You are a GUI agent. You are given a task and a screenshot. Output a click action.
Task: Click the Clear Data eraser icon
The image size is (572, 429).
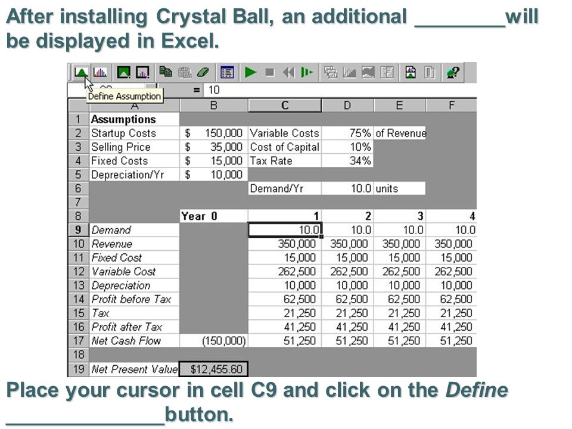tap(203, 72)
